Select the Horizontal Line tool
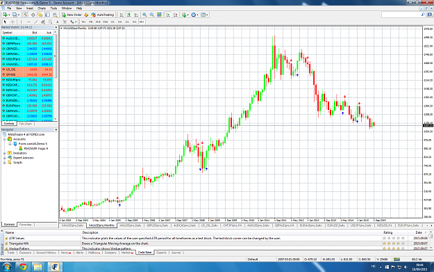 pyautogui.click(x=28, y=22)
